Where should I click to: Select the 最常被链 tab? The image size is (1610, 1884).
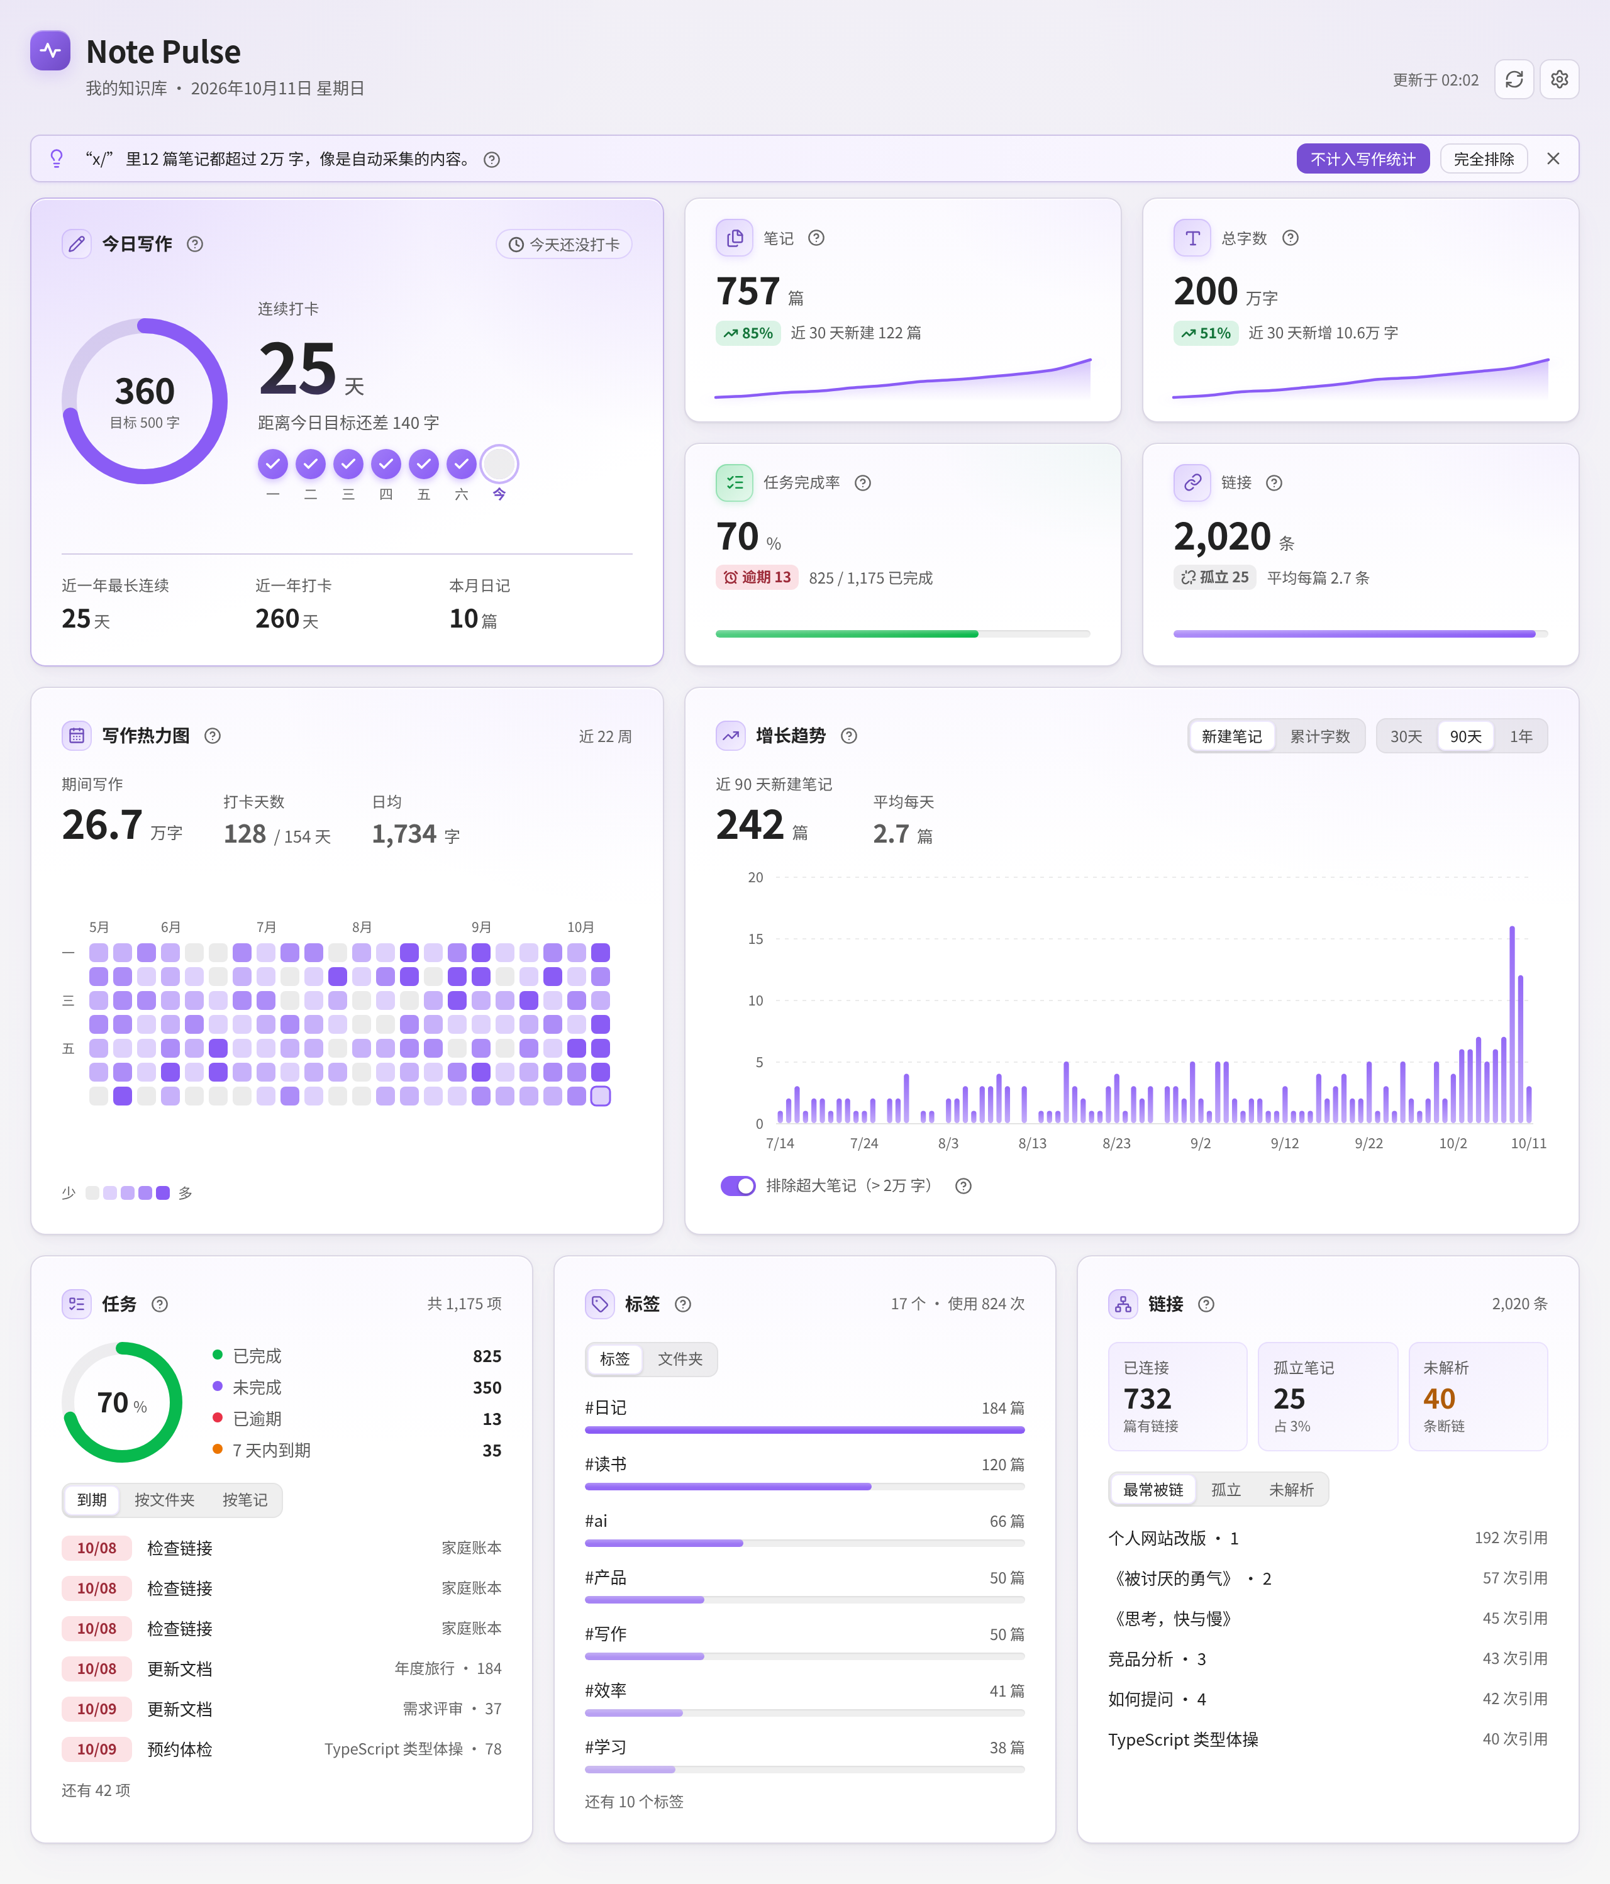pyautogui.click(x=1152, y=1489)
